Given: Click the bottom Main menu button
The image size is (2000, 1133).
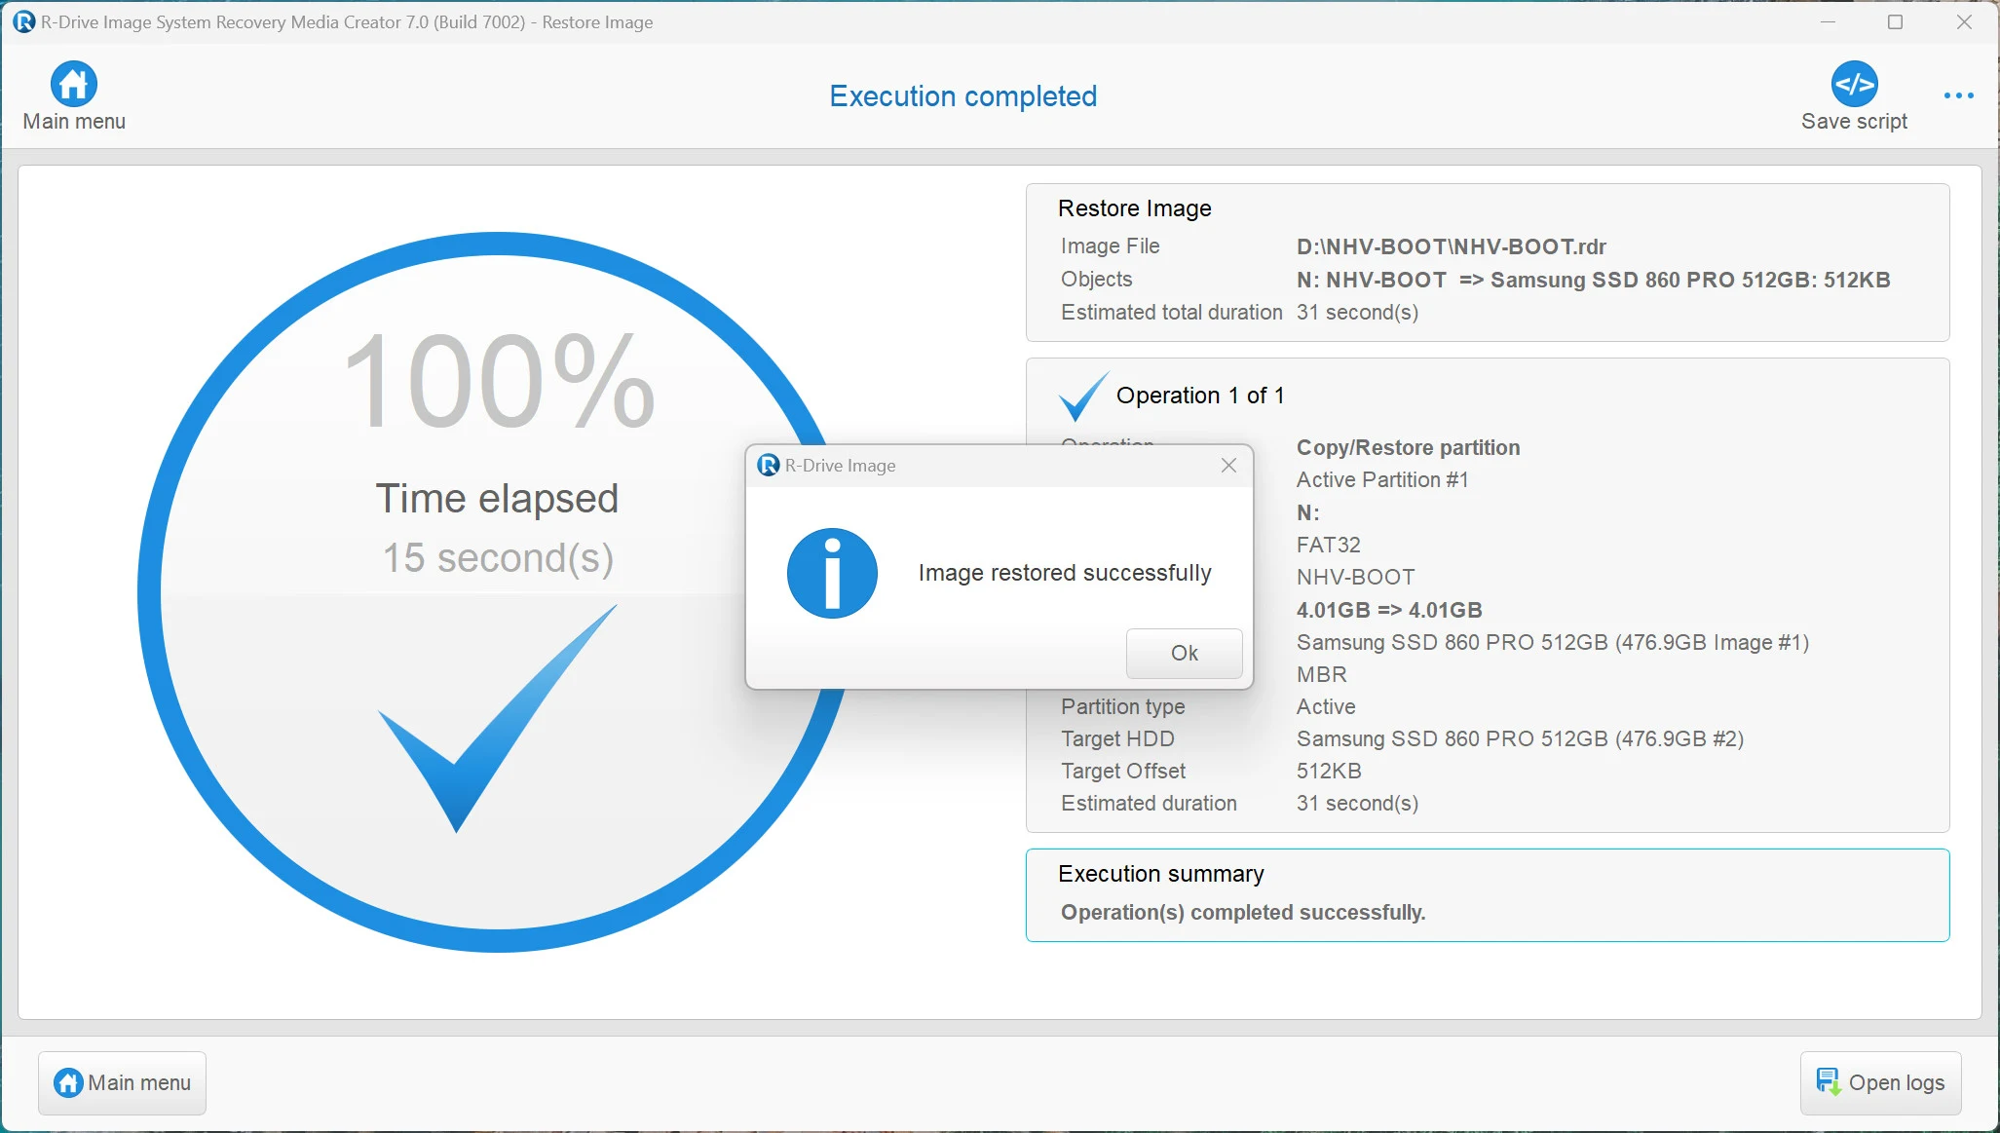Looking at the screenshot, I should [x=122, y=1082].
